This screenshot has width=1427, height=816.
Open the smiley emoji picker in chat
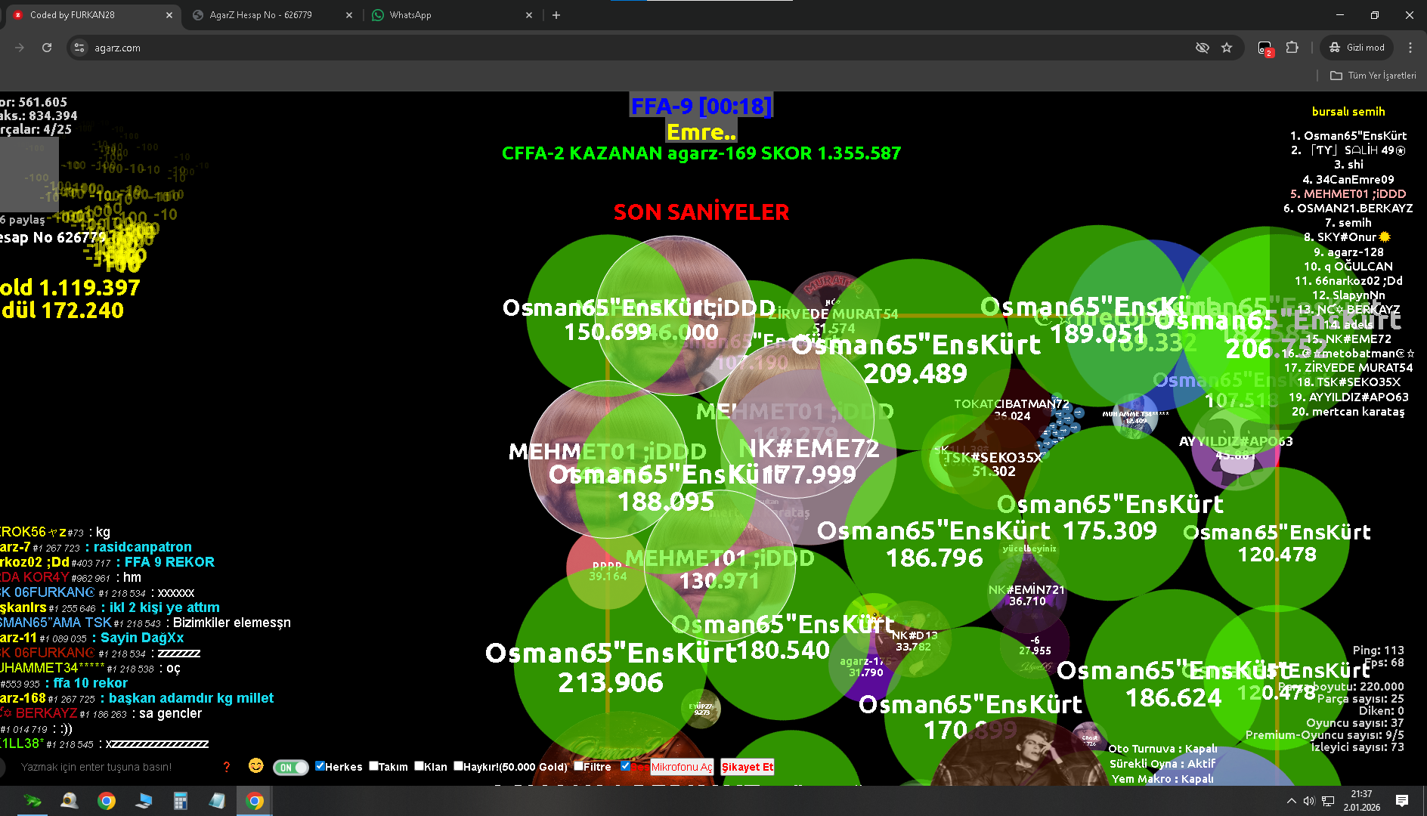tap(256, 766)
